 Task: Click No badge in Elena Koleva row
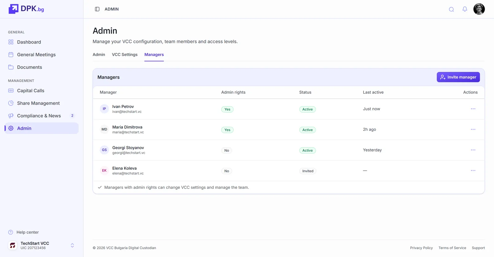(x=227, y=171)
